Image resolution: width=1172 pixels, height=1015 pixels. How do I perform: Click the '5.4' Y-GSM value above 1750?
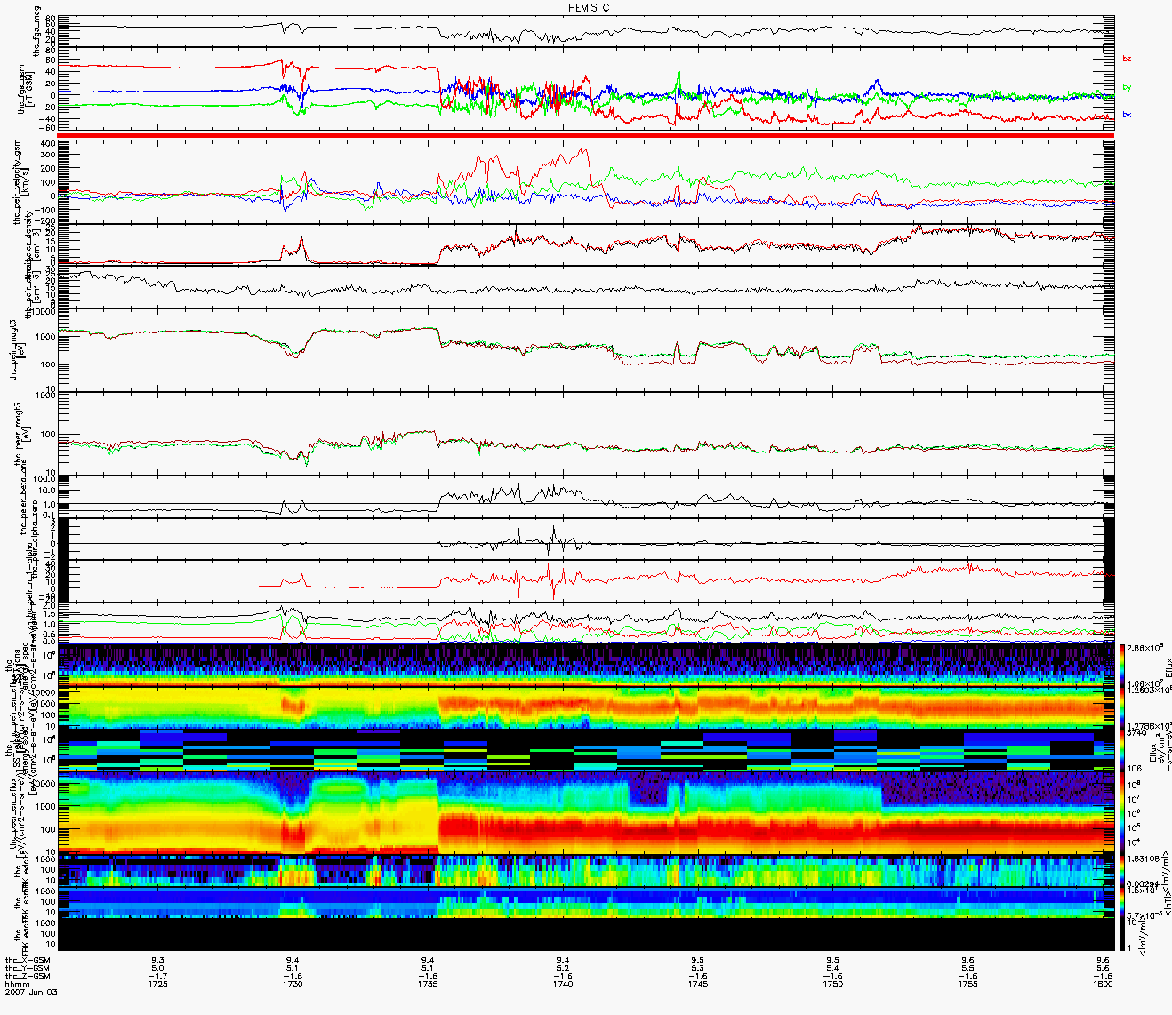pos(833,968)
